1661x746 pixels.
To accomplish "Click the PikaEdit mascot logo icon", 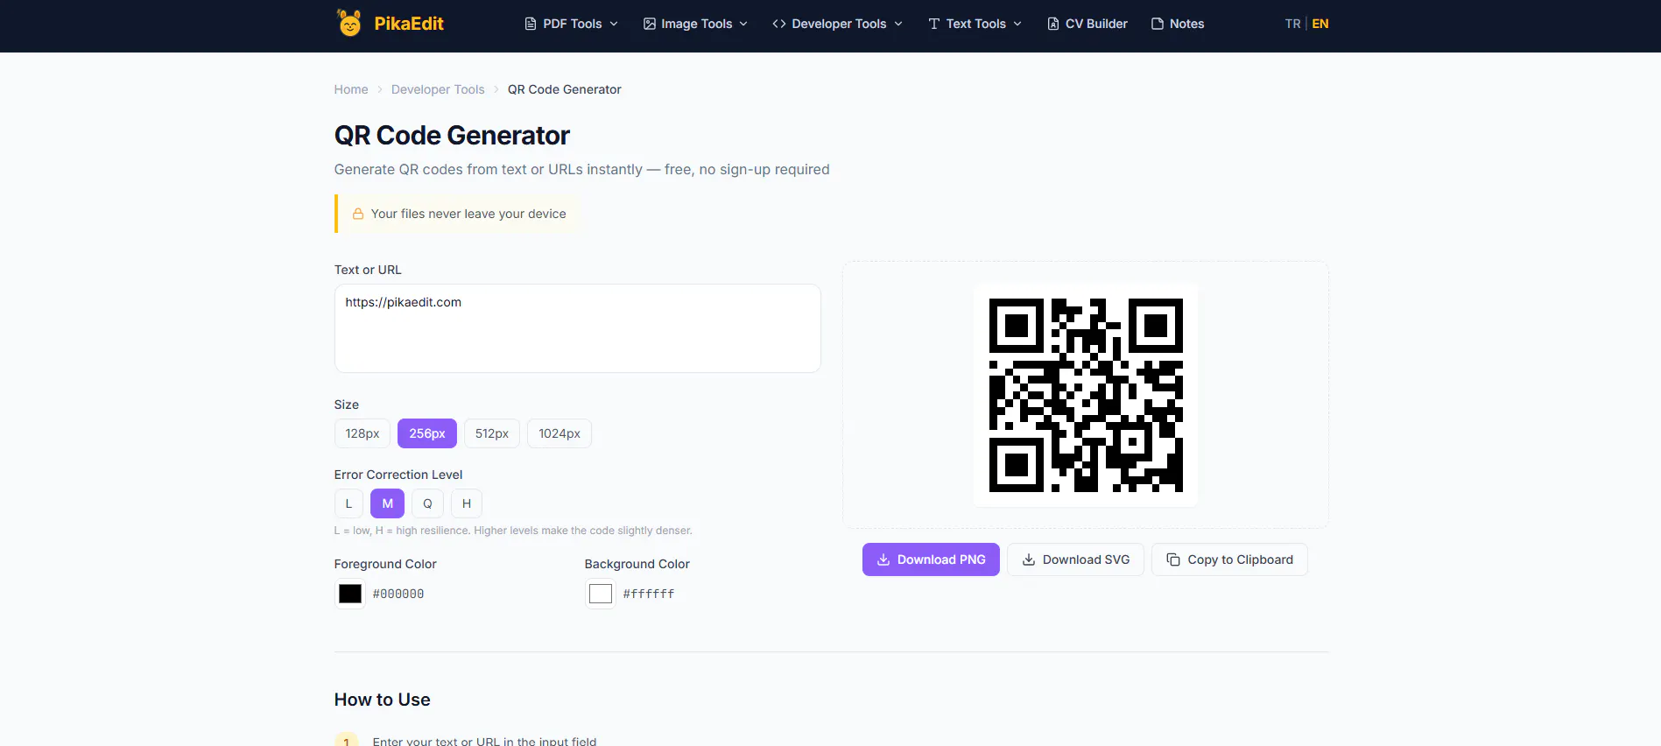I will tap(349, 23).
